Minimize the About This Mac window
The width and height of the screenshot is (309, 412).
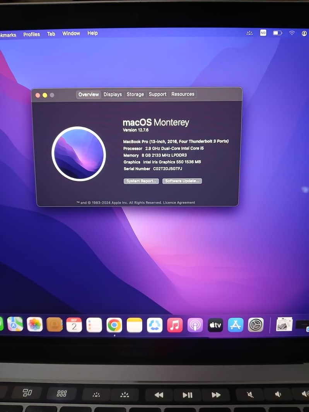[x=45, y=95]
